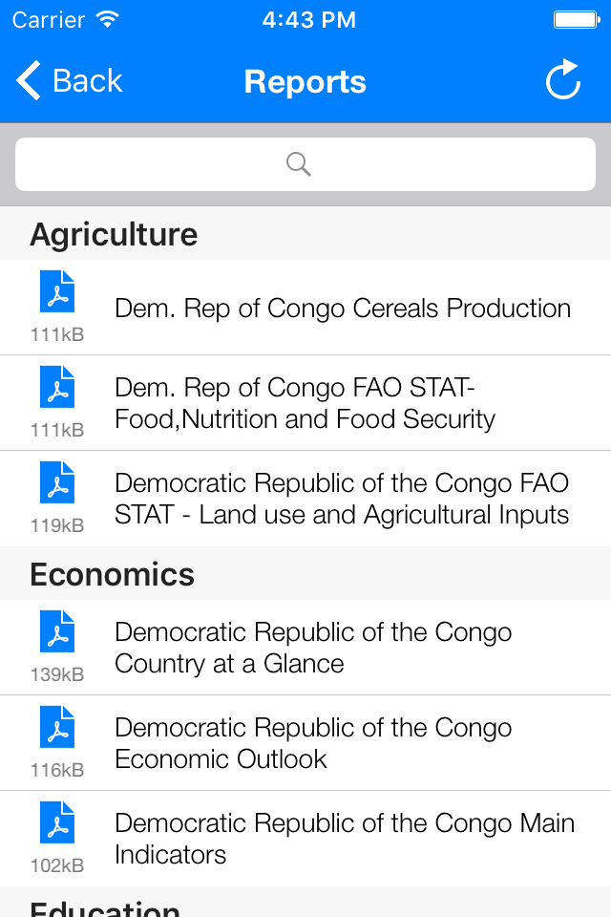Tap the back chevron arrow
Viewport: 611px width, 917px height.
(x=29, y=81)
